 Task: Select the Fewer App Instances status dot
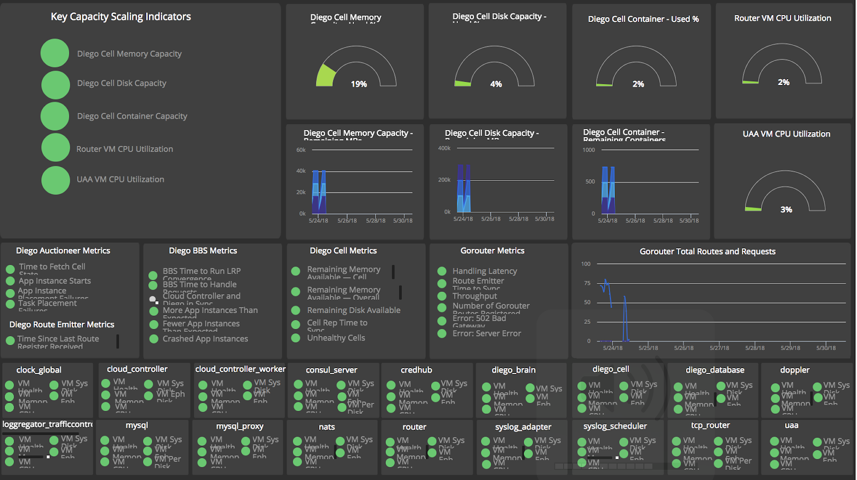coord(154,324)
